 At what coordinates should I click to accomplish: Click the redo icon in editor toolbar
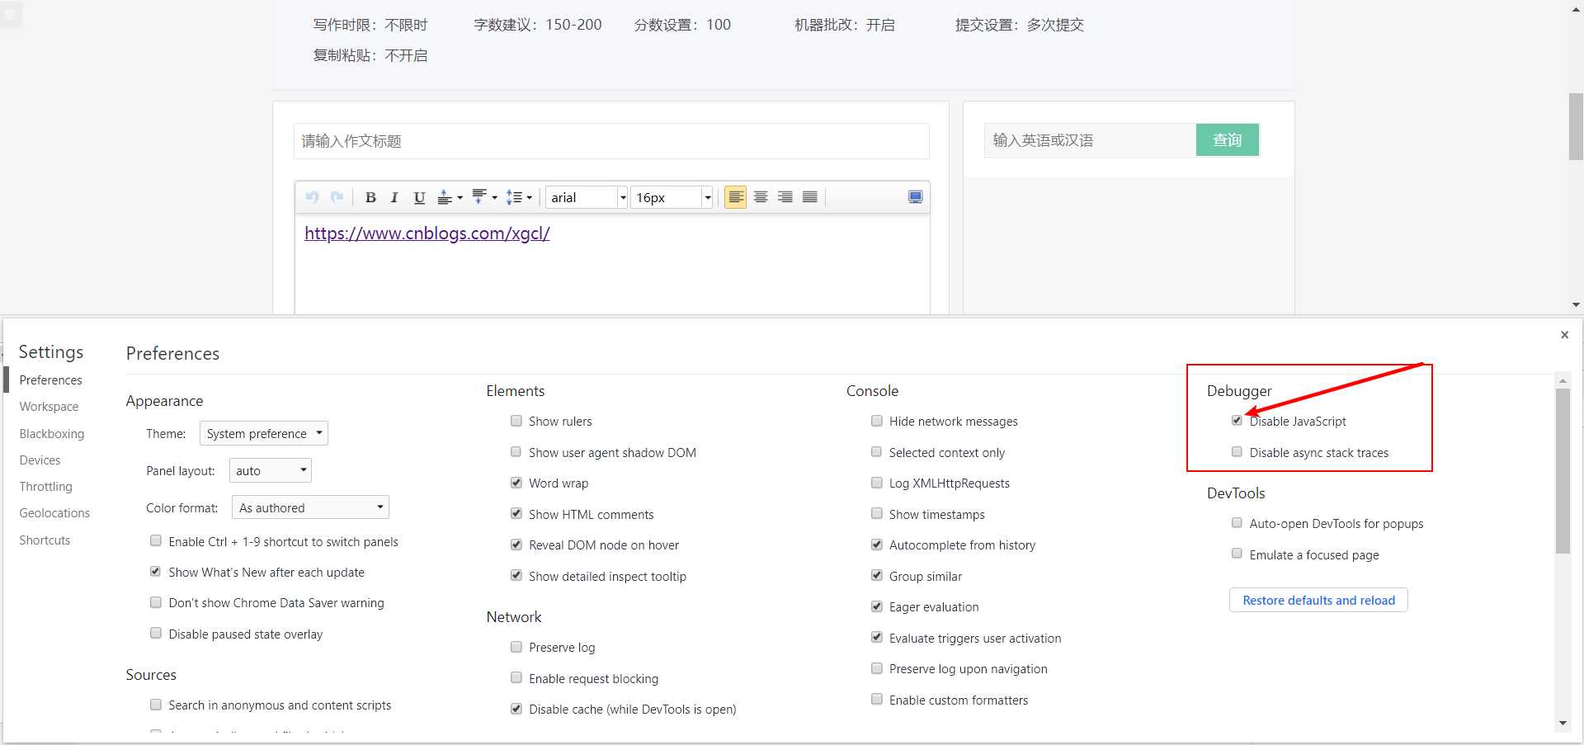[x=337, y=197]
